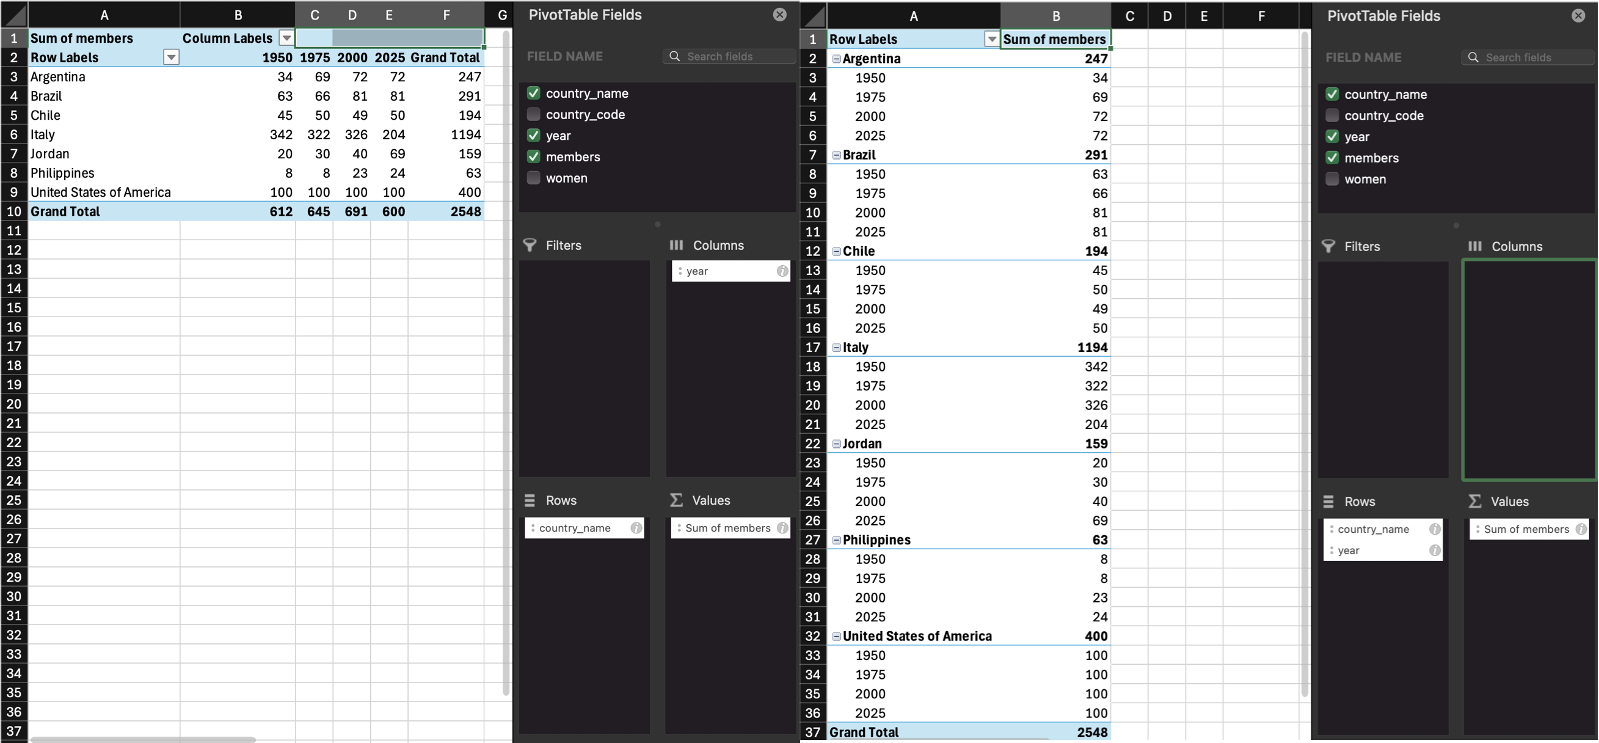Close the right PivotTable Fields pane
1599x743 pixels.
(1578, 16)
